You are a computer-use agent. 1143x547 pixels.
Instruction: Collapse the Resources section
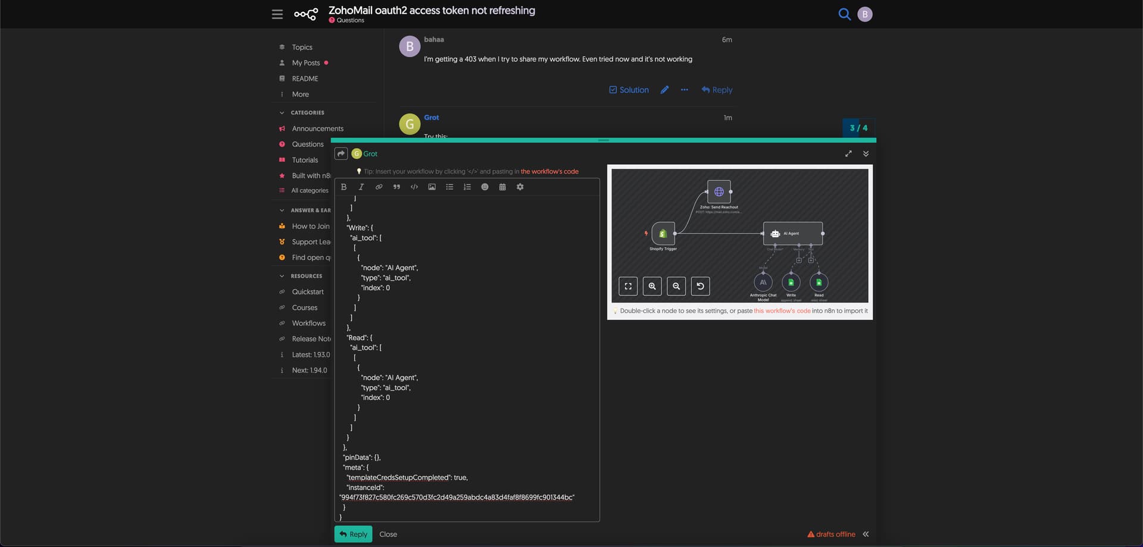pyautogui.click(x=301, y=276)
